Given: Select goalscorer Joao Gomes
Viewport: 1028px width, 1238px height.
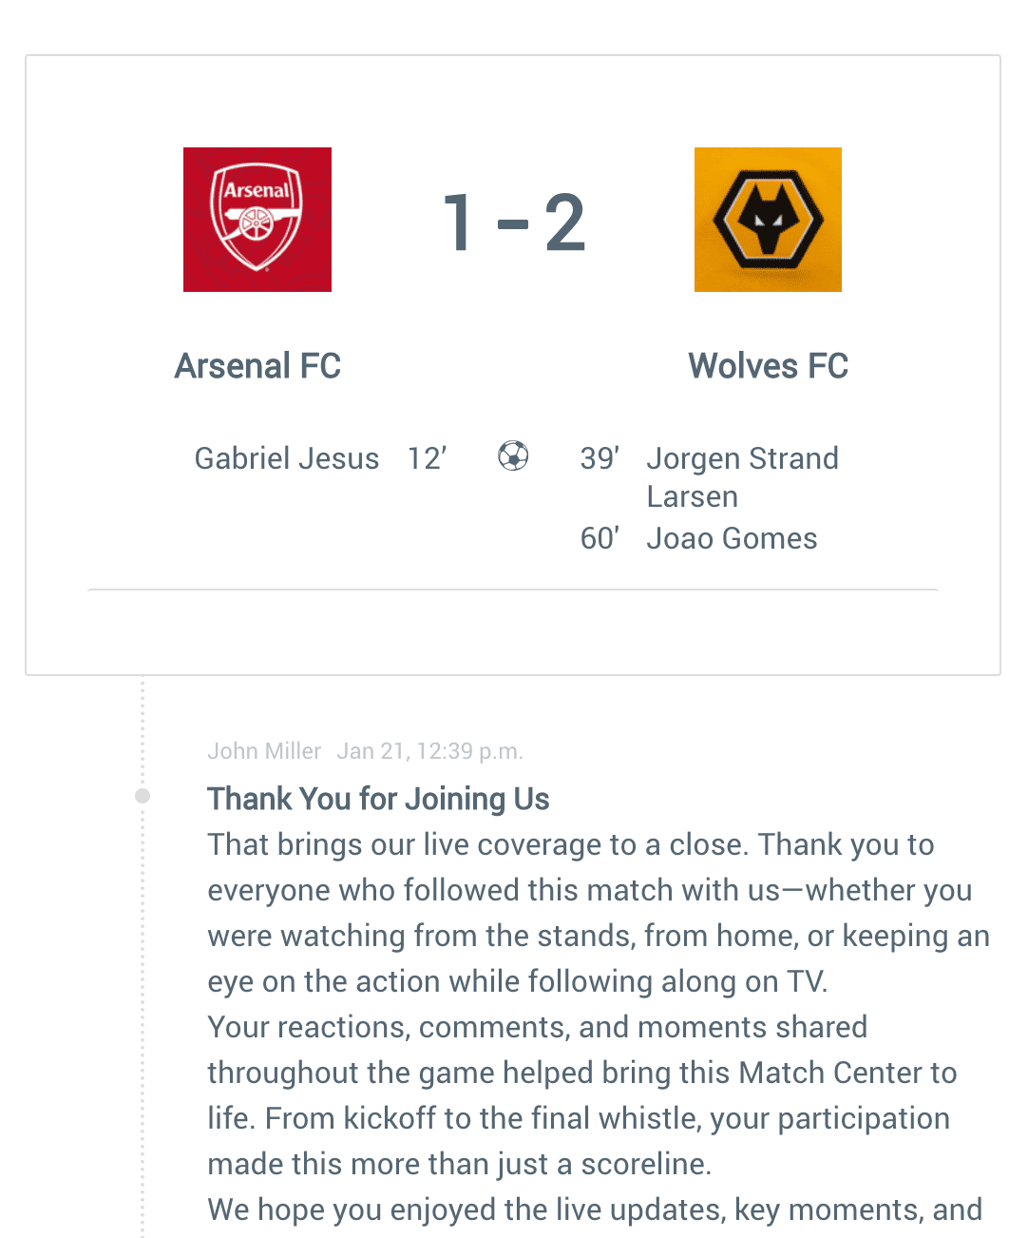Looking at the screenshot, I should pyautogui.click(x=732, y=538).
